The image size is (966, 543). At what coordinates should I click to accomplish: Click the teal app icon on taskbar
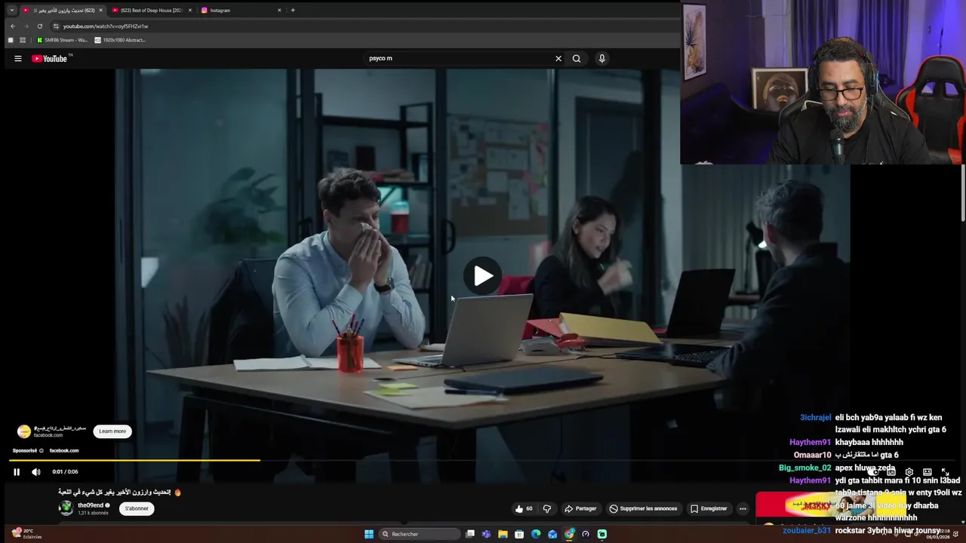pyautogui.click(x=602, y=534)
